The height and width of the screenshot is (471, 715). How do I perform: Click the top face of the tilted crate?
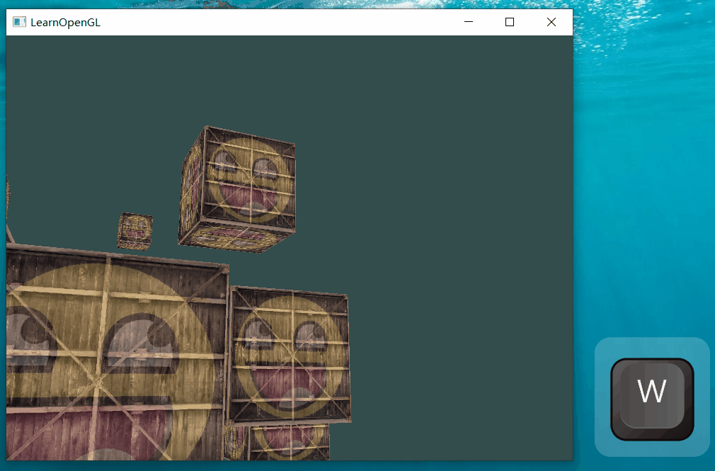tap(241, 142)
